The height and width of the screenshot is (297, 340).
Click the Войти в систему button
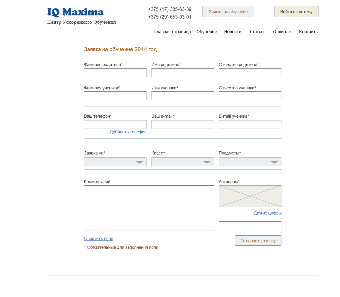[x=296, y=11]
